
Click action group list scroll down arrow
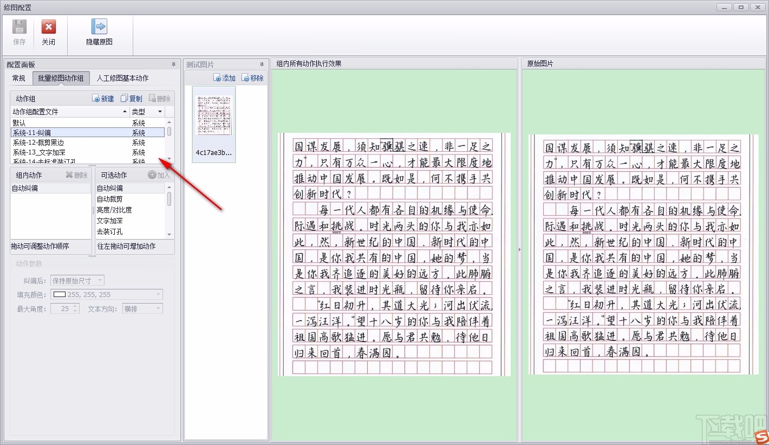point(170,159)
